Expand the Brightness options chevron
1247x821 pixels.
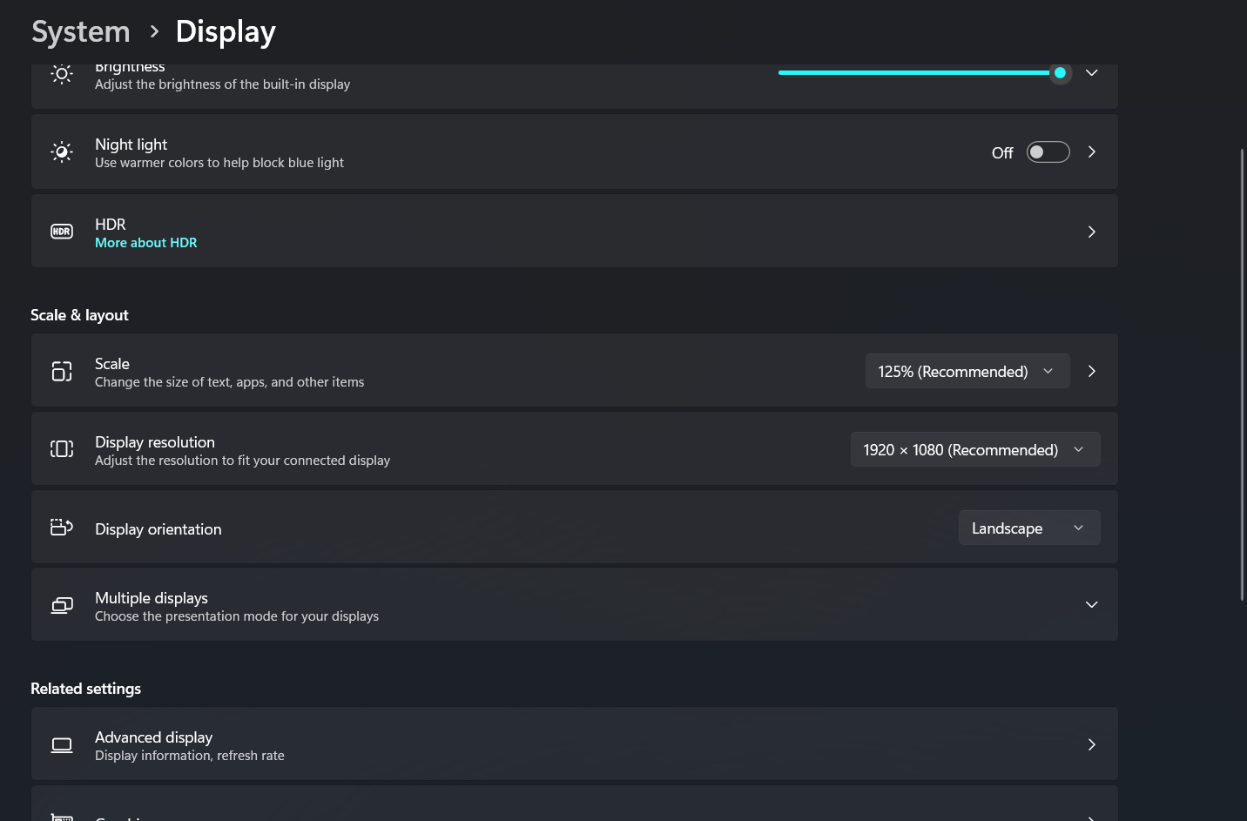(1091, 73)
